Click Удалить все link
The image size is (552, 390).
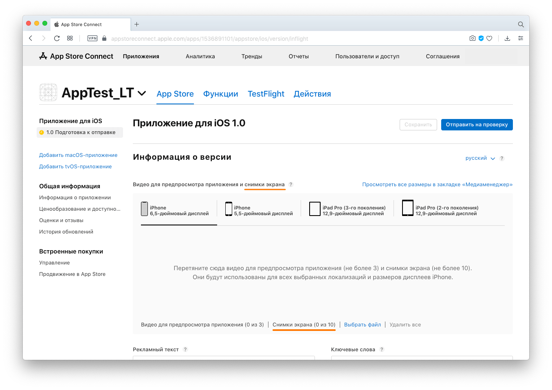(405, 325)
